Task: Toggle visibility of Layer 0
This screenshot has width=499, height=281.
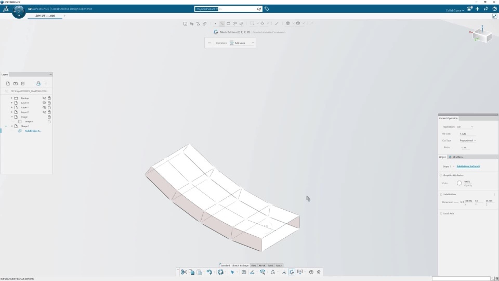Action: pos(44,103)
